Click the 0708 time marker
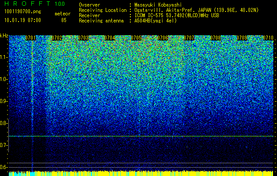Screen dimensions: 277x176 coord(215,38)
